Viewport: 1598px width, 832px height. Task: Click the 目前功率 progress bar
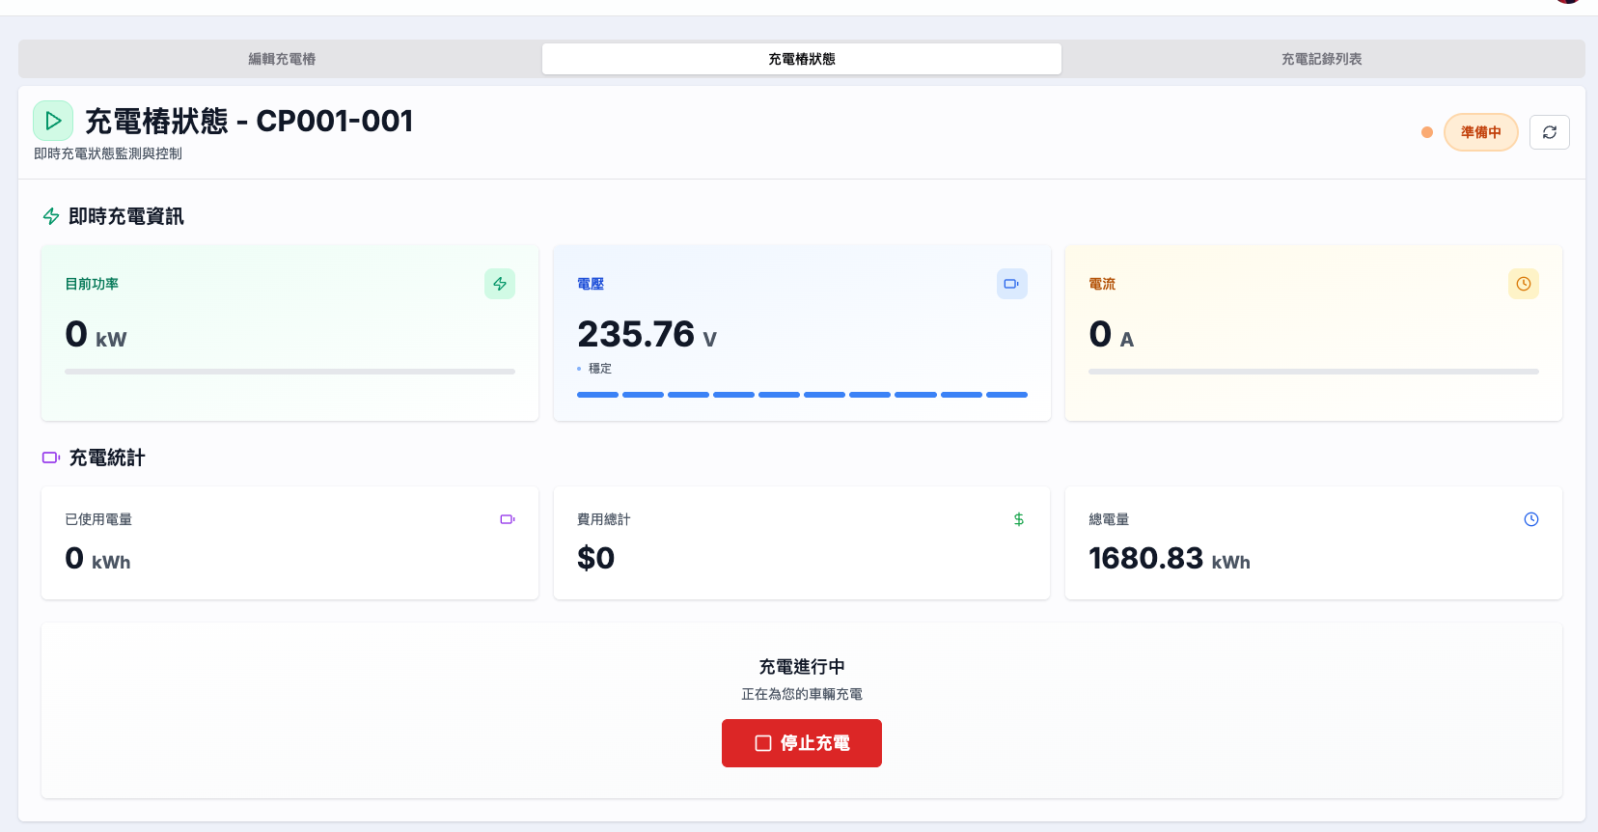(x=289, y=371)
